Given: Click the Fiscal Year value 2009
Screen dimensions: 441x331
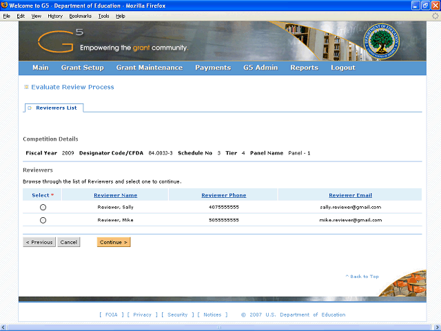Looking at the screenshot, I should point(68,153).
